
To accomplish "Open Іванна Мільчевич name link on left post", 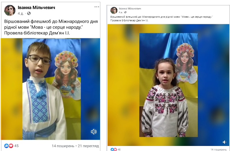I will (36, 8).
